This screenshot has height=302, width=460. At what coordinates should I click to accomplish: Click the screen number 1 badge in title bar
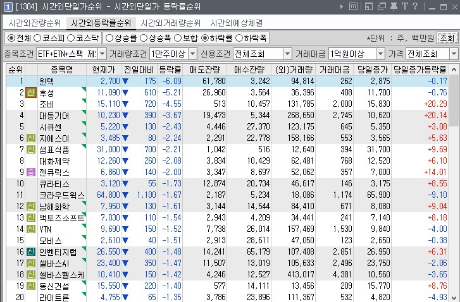click(8, 7)
